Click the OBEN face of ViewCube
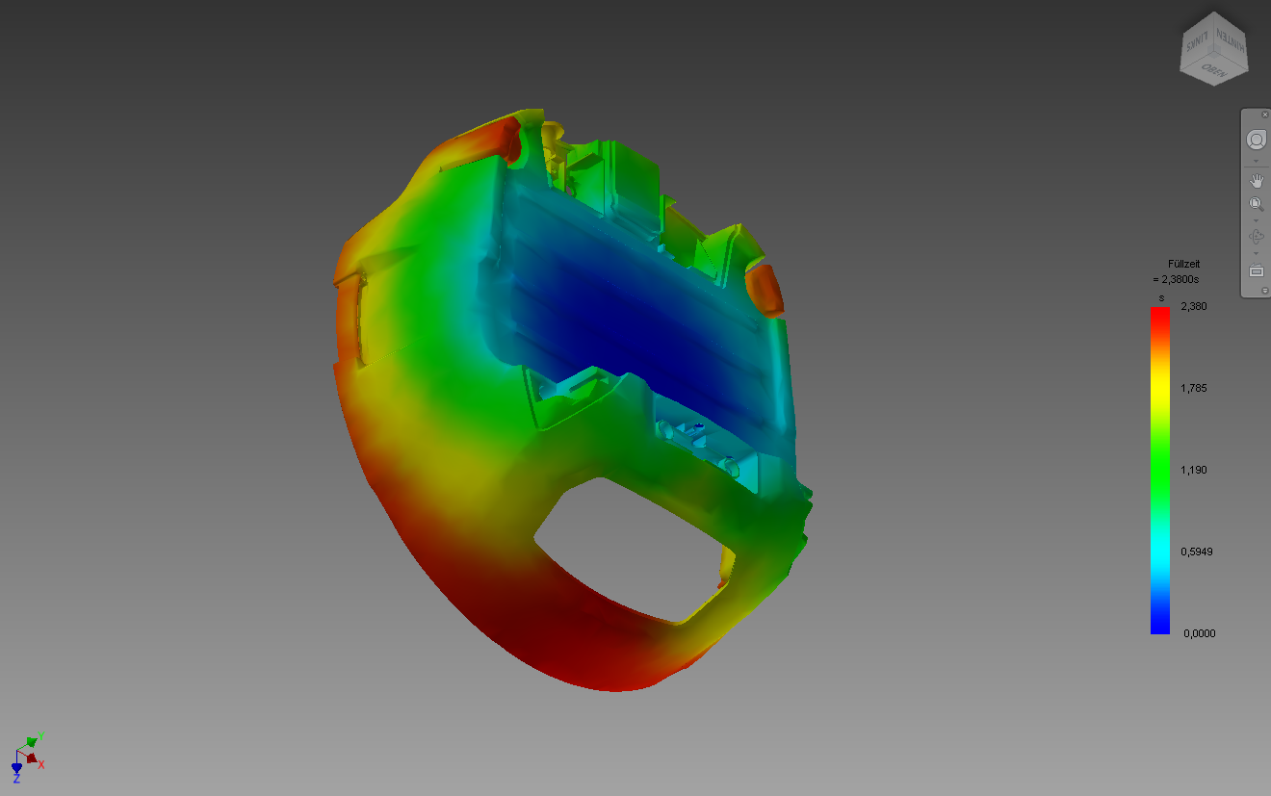 (1213, 69)
